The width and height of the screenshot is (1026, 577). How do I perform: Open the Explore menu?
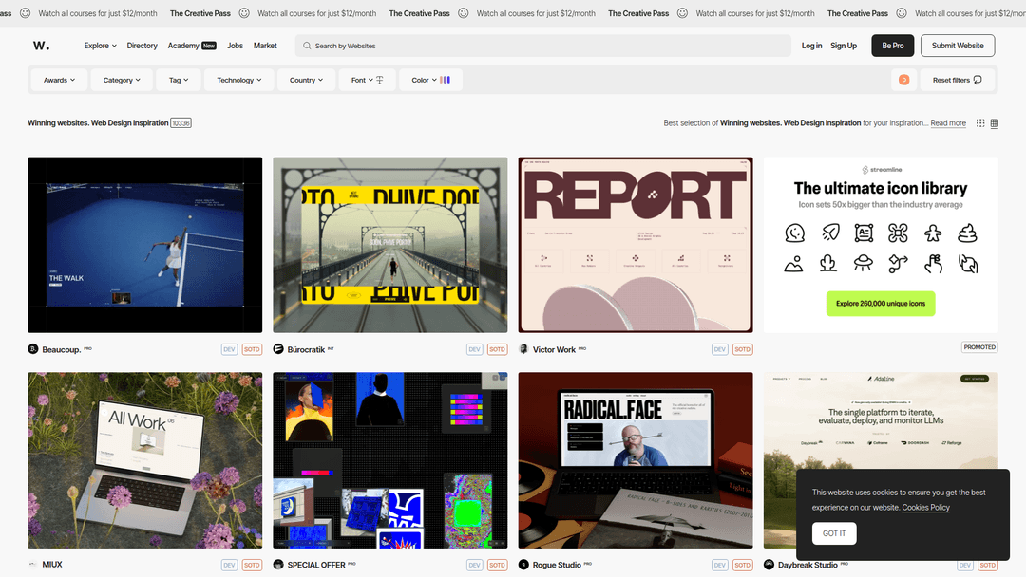coord(100,46)
